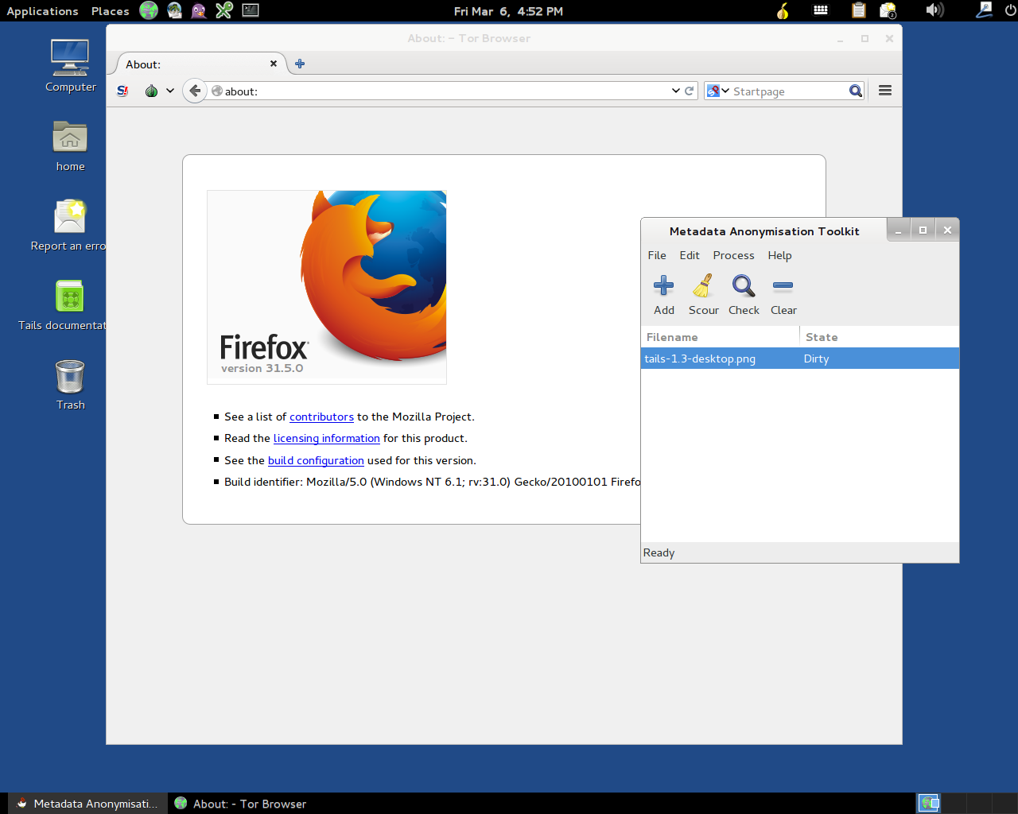Click the Add files icon in Metadata Anonymisation Toolkit

(663, 285)
